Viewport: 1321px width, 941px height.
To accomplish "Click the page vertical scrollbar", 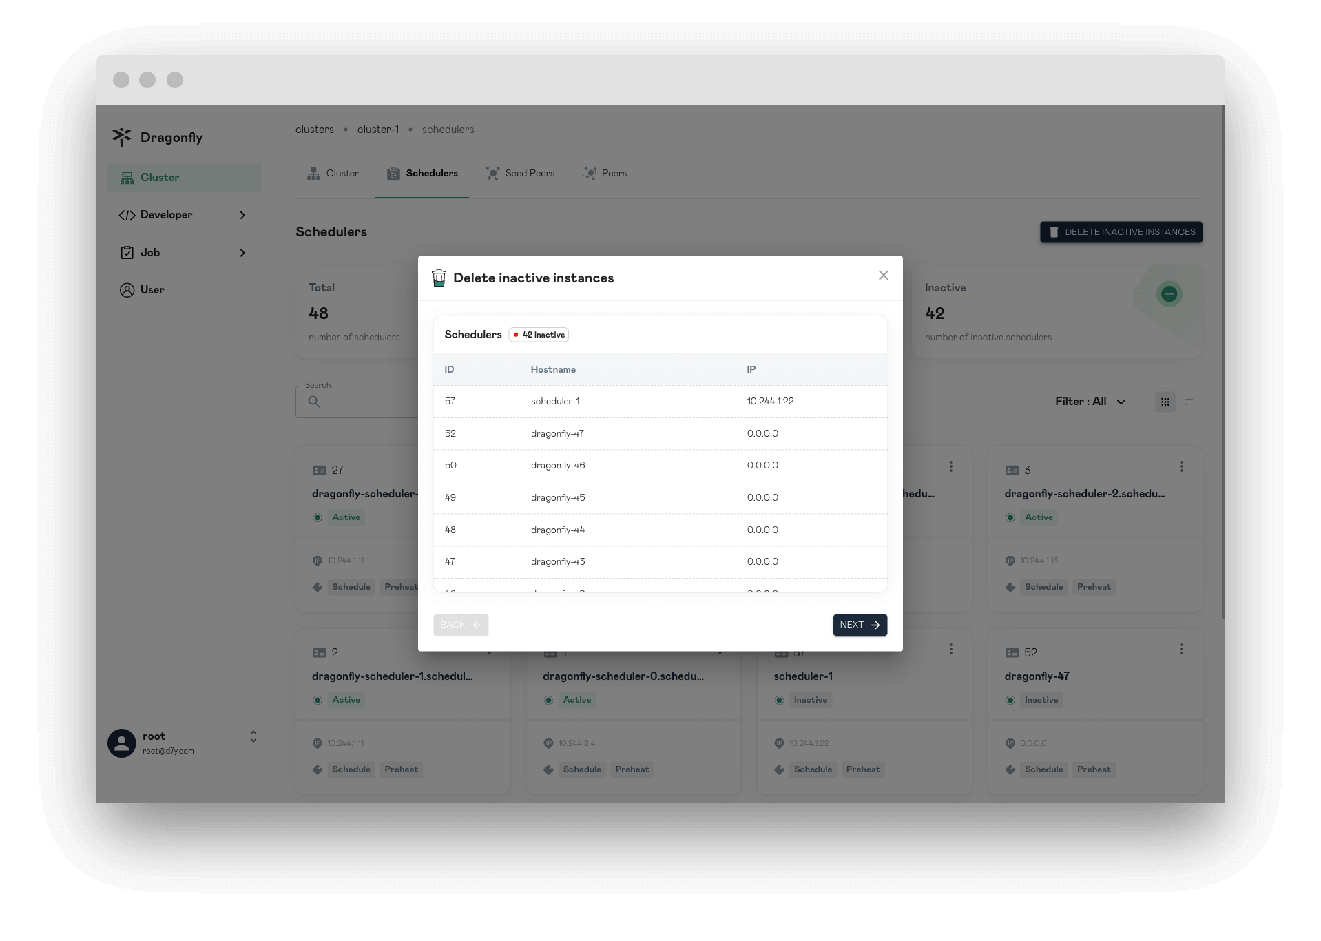I will tap(1223, 362).
